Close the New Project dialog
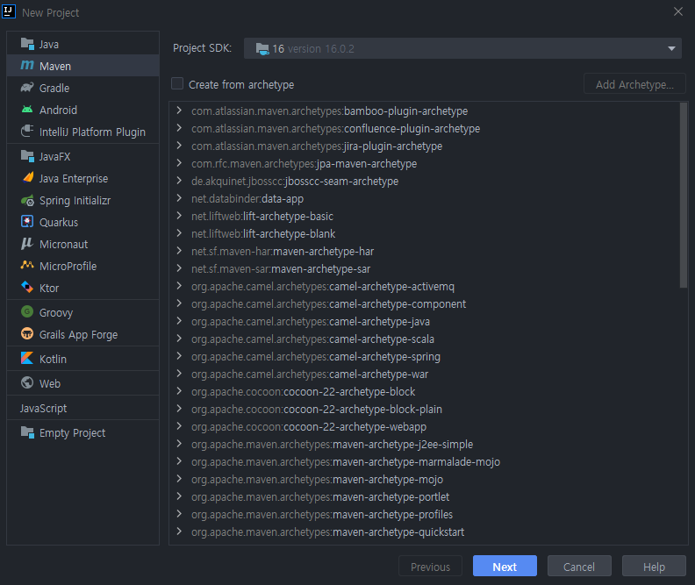Image resolution: width=695 pixels, height=585 pixels. point(678,12)
